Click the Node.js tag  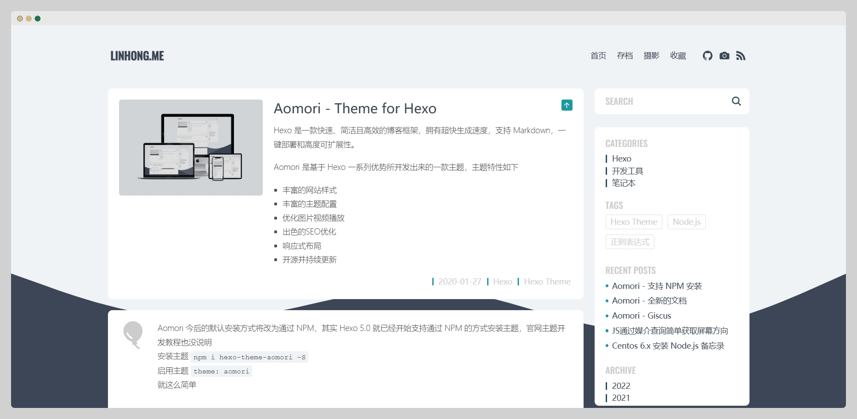(686, 222)
